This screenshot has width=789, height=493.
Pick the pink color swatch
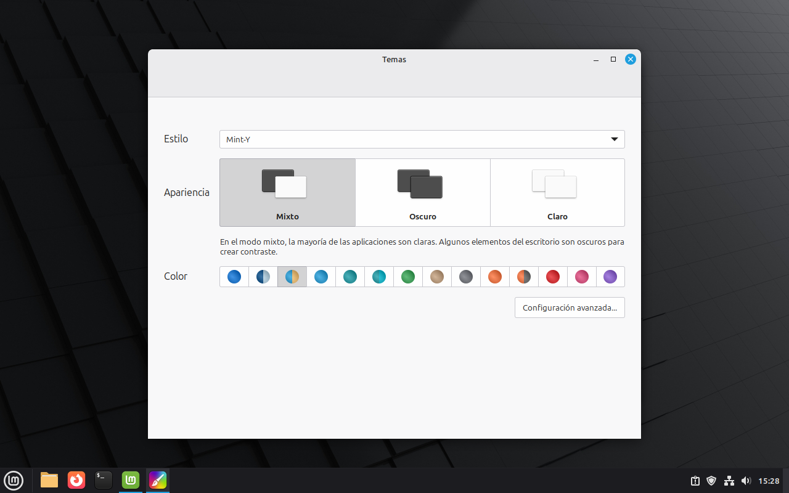click(582, 277)
